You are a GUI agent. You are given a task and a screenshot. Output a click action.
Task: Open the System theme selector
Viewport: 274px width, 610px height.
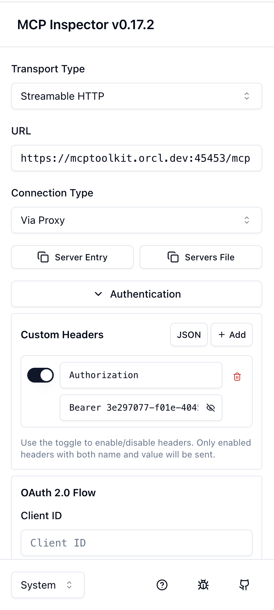pyautogui.click(x=48, y=585)
